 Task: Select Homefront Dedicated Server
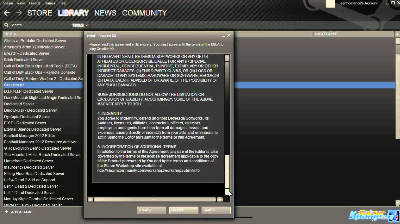[x=29, y=161]
